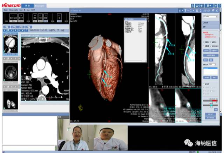Click the Y-shaped filter icon at the top right

216,6
